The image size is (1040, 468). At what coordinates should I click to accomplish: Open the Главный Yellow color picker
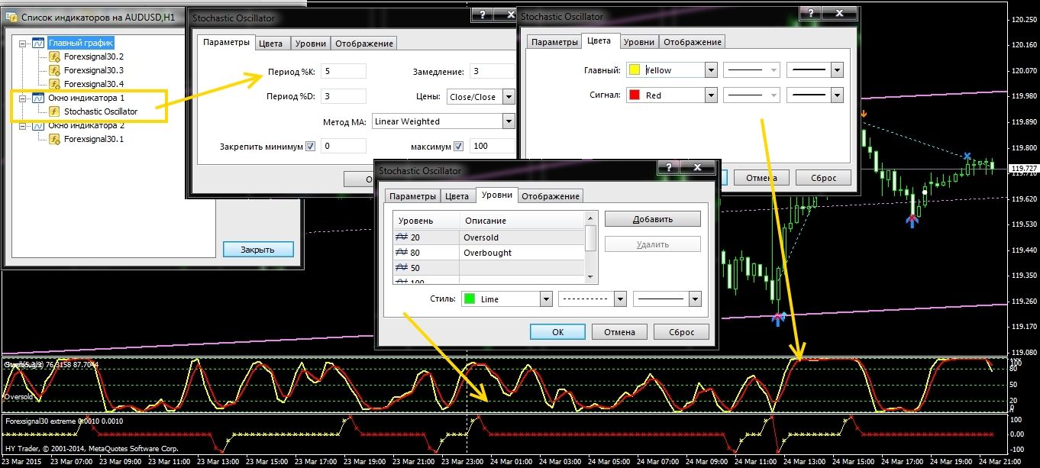coord(672,70)
